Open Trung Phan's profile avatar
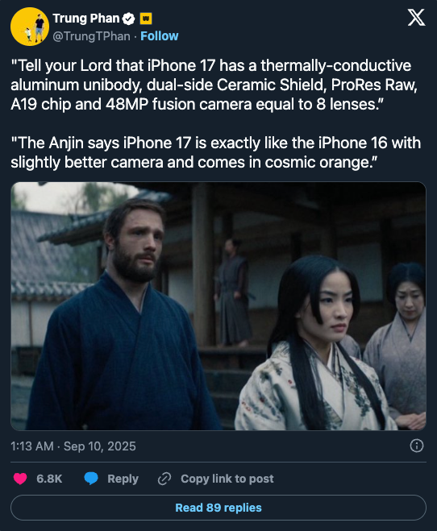The width and height of the screenshot is (437, 531). click(30, 27)
